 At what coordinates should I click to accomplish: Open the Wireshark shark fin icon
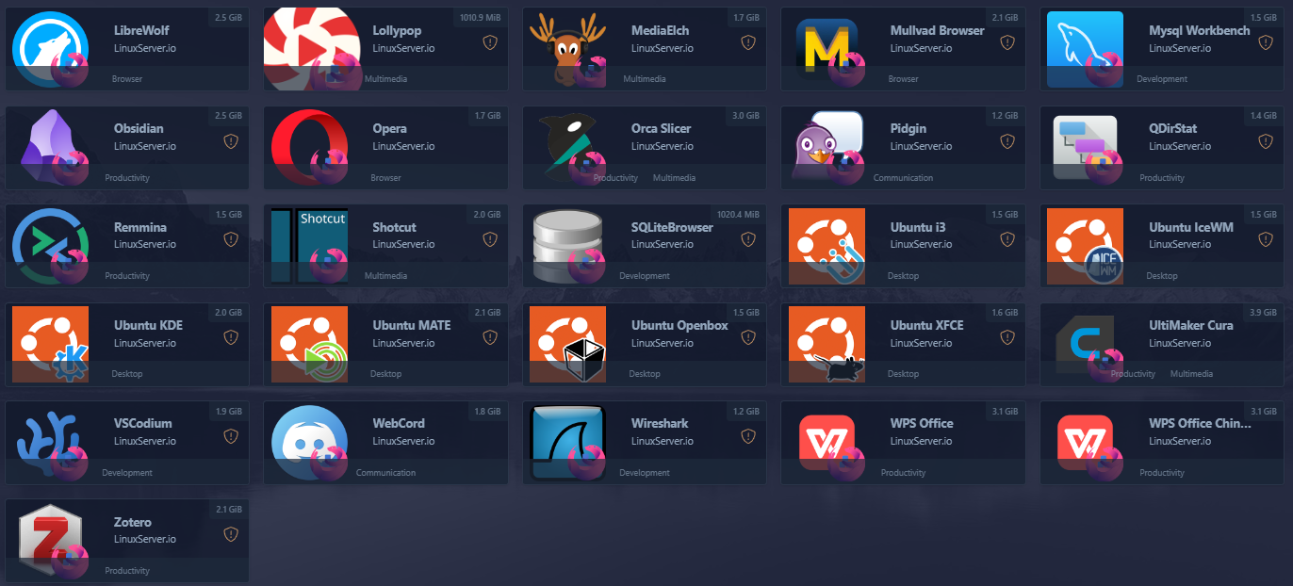(x=567, y=443)
